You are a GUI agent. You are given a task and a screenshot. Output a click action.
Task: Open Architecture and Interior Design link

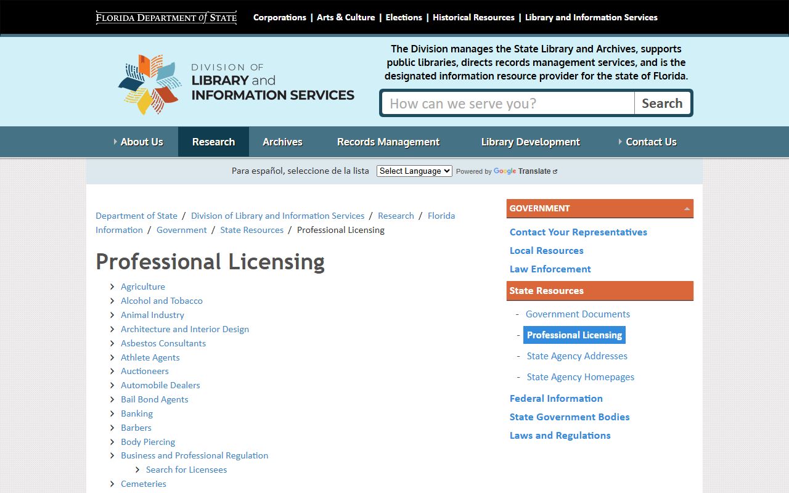point(185,329)
